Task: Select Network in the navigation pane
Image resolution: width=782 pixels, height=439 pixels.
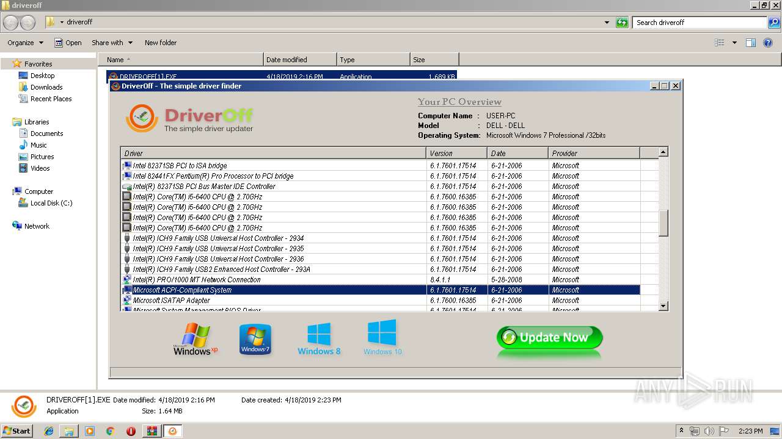Action: click(37, 226)
